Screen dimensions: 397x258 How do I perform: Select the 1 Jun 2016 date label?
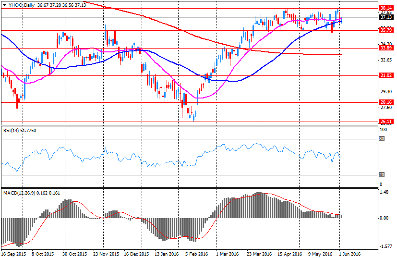349,253
